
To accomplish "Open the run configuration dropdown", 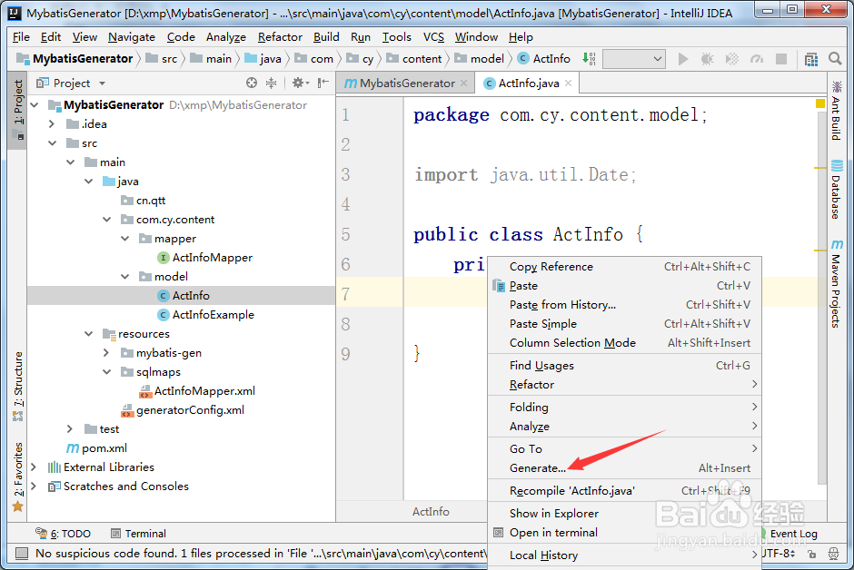I will pyautogui.click(x=634, y=59).
